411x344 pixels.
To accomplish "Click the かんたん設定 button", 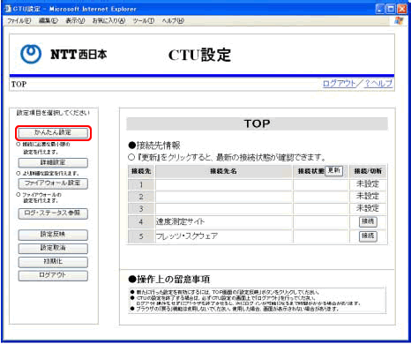I will 53,133.
